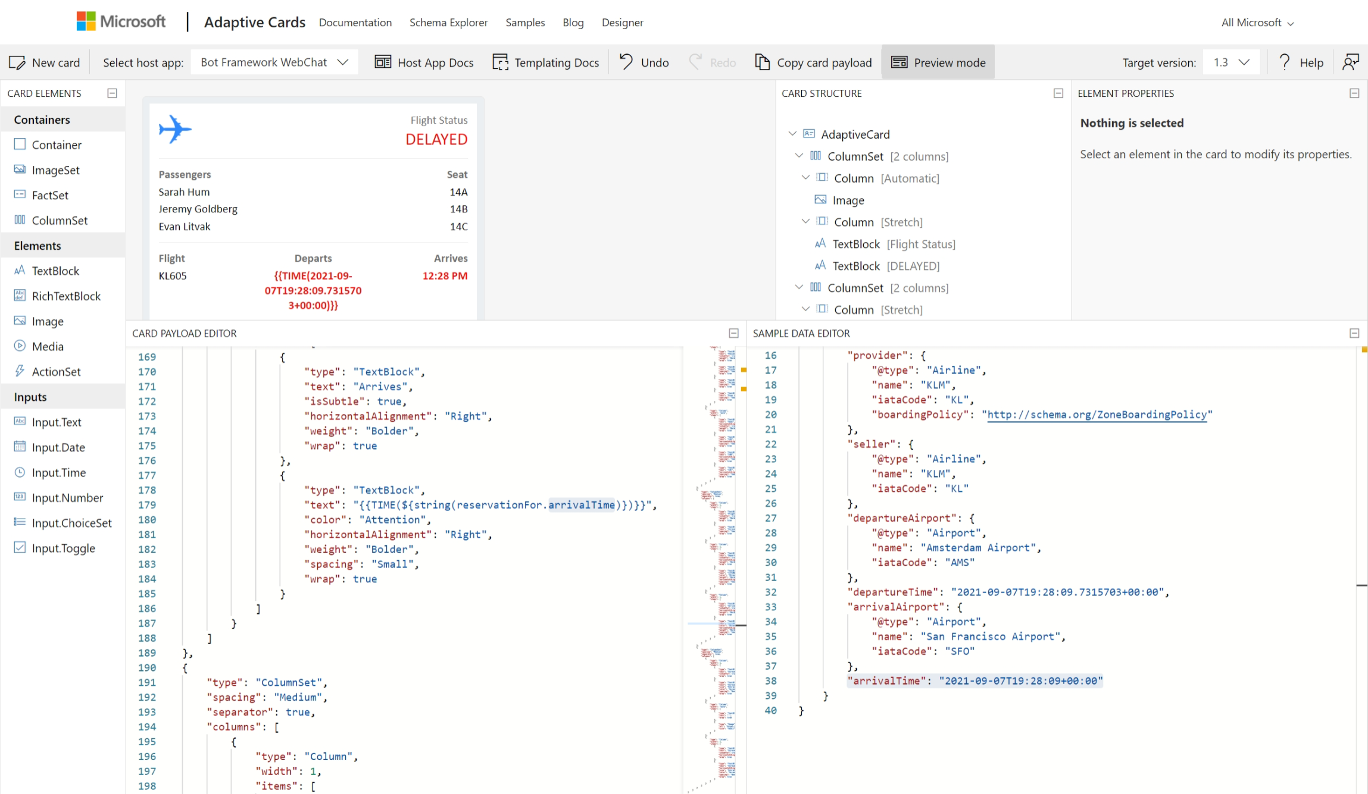
Task: Collapse the Sample Data Editor panel
Action: [x=1354, y=334]
